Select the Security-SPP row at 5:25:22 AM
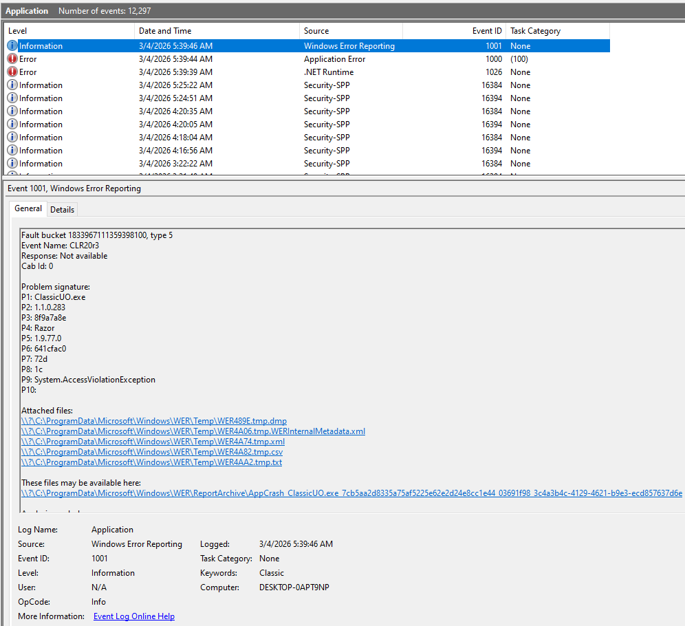This screenshot has height=626, width=685. [307, 85]
